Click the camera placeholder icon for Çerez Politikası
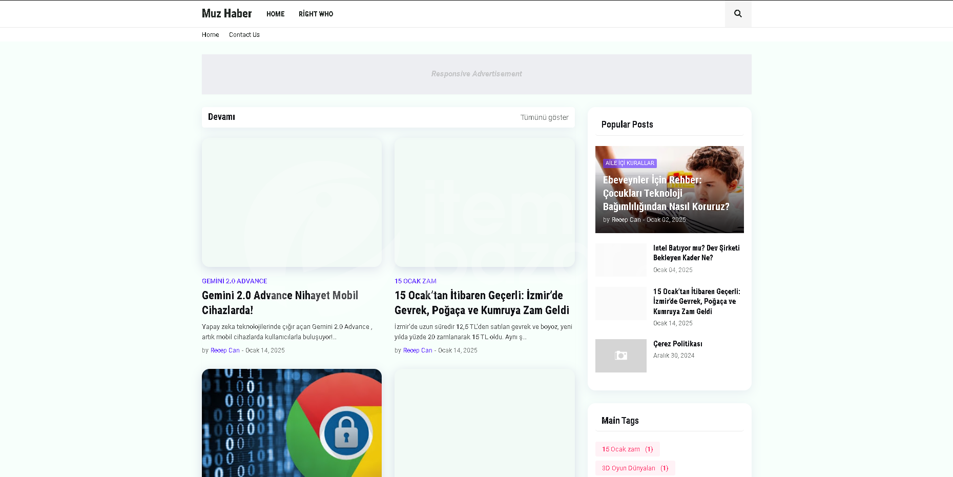Screen dimensions: 953x477 (621, 356)
